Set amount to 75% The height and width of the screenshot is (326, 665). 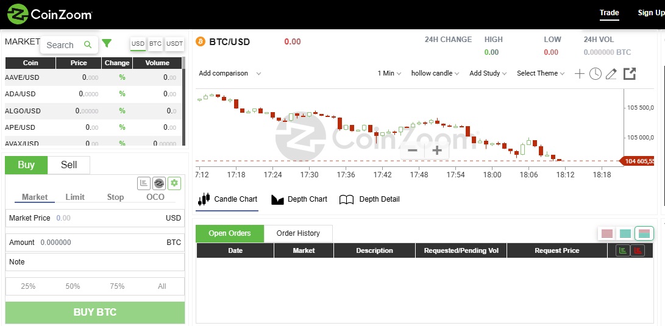117,286
